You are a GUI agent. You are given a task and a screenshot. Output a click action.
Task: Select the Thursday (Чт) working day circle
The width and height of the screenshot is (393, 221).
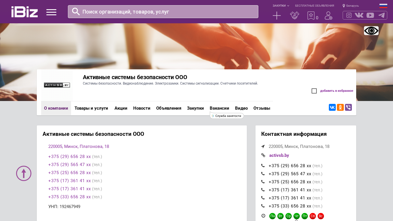pos(297,216)
